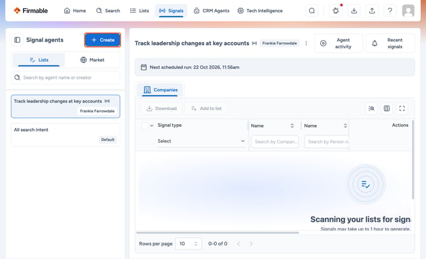426x259 pixels.
Task: Open the Home nav item
Action: point(75,11)
